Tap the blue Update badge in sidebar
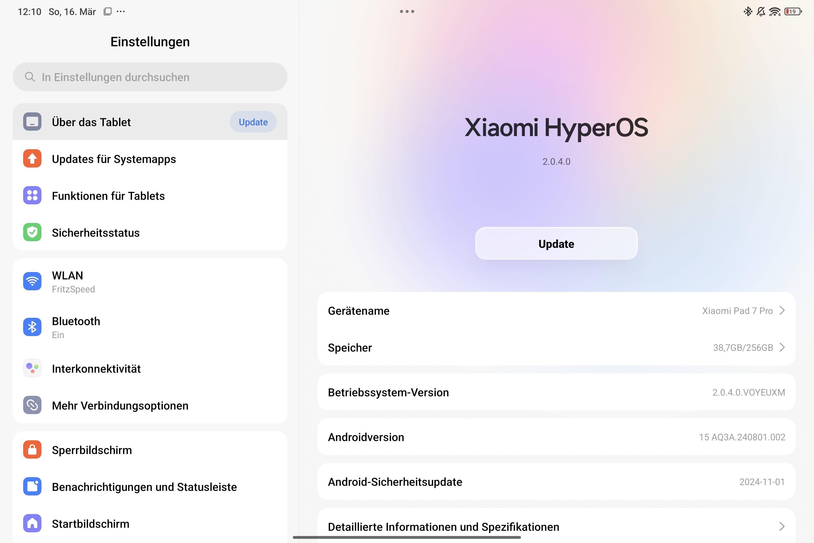The height and width of the screenshot is (543, 814). 253,122
